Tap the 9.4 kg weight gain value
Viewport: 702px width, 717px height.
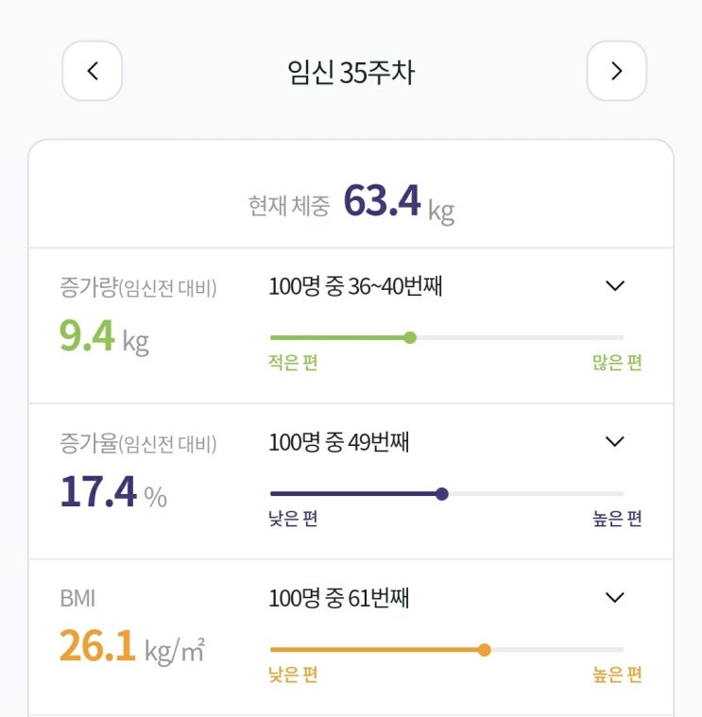point(104,336)
